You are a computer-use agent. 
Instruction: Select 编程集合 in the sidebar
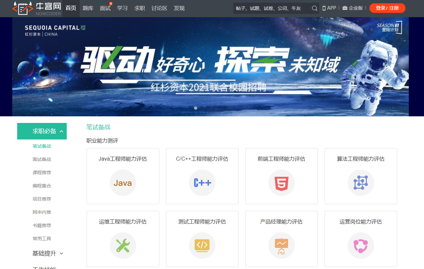tap(42, 186)
